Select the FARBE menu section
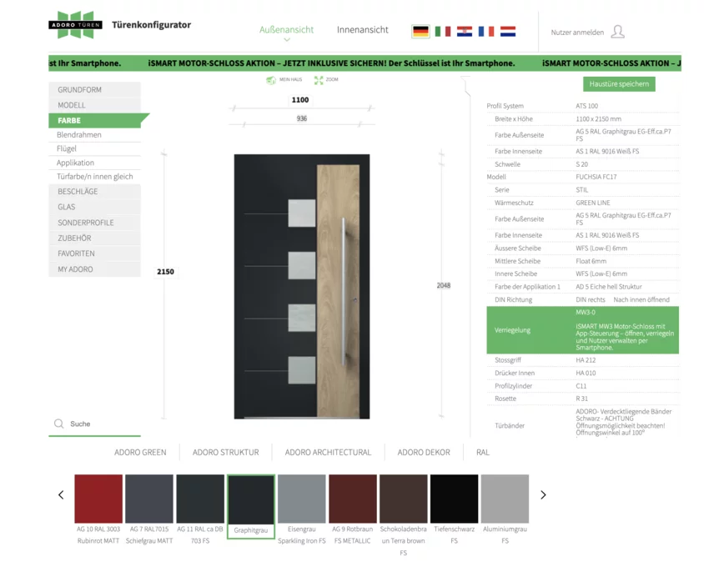The width and height of the screenshot is (709, 582). [94, 120]
